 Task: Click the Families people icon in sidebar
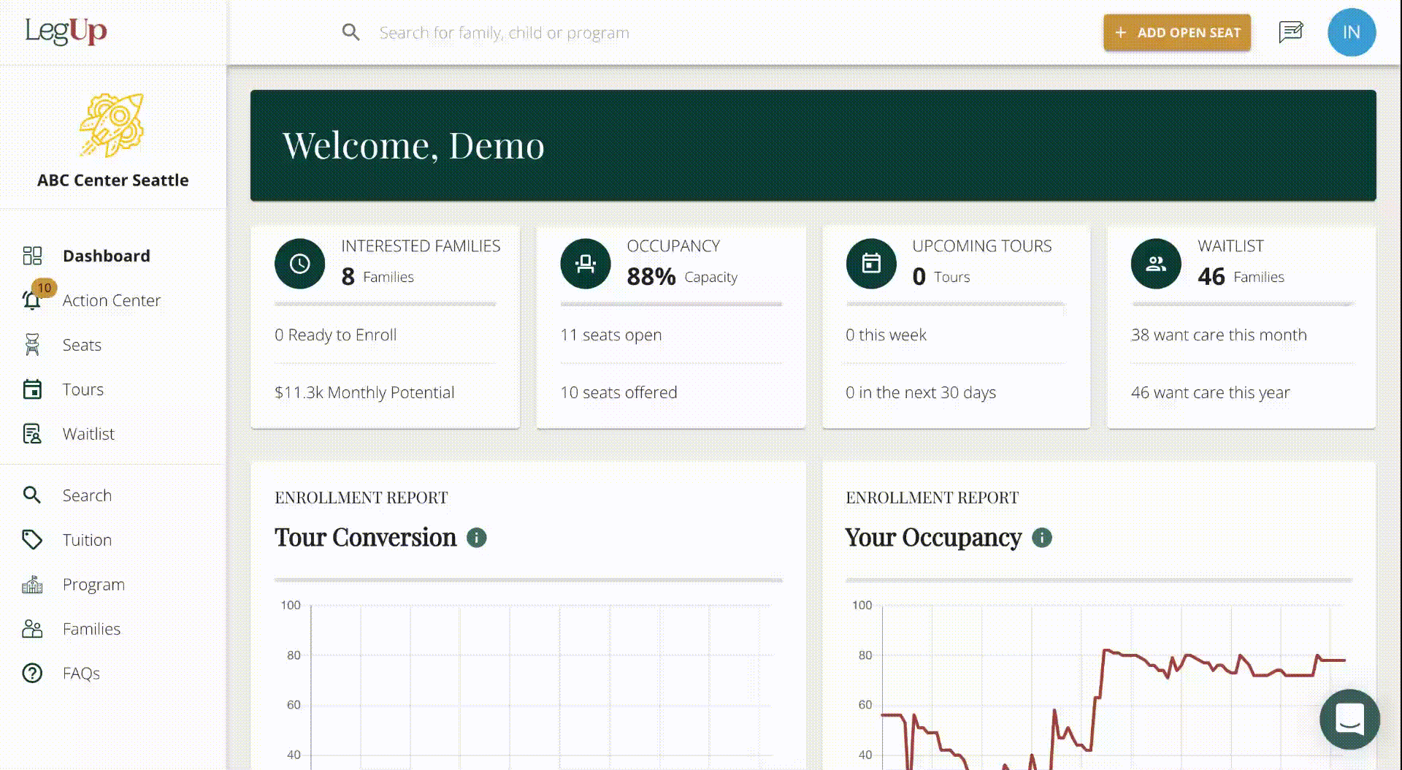(x=32, y=629)
